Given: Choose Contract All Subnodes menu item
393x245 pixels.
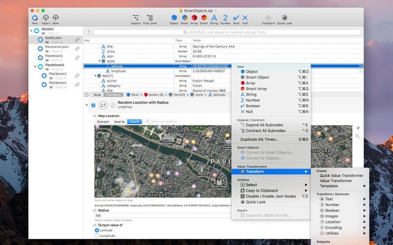Looking at the screenshot, I should (x=271, y=131).
